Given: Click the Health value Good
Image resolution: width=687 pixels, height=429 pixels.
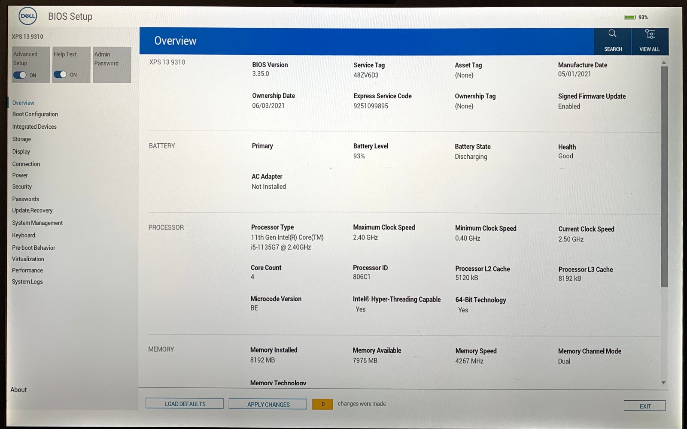Looking at the screenshot, I should [565, 156].
